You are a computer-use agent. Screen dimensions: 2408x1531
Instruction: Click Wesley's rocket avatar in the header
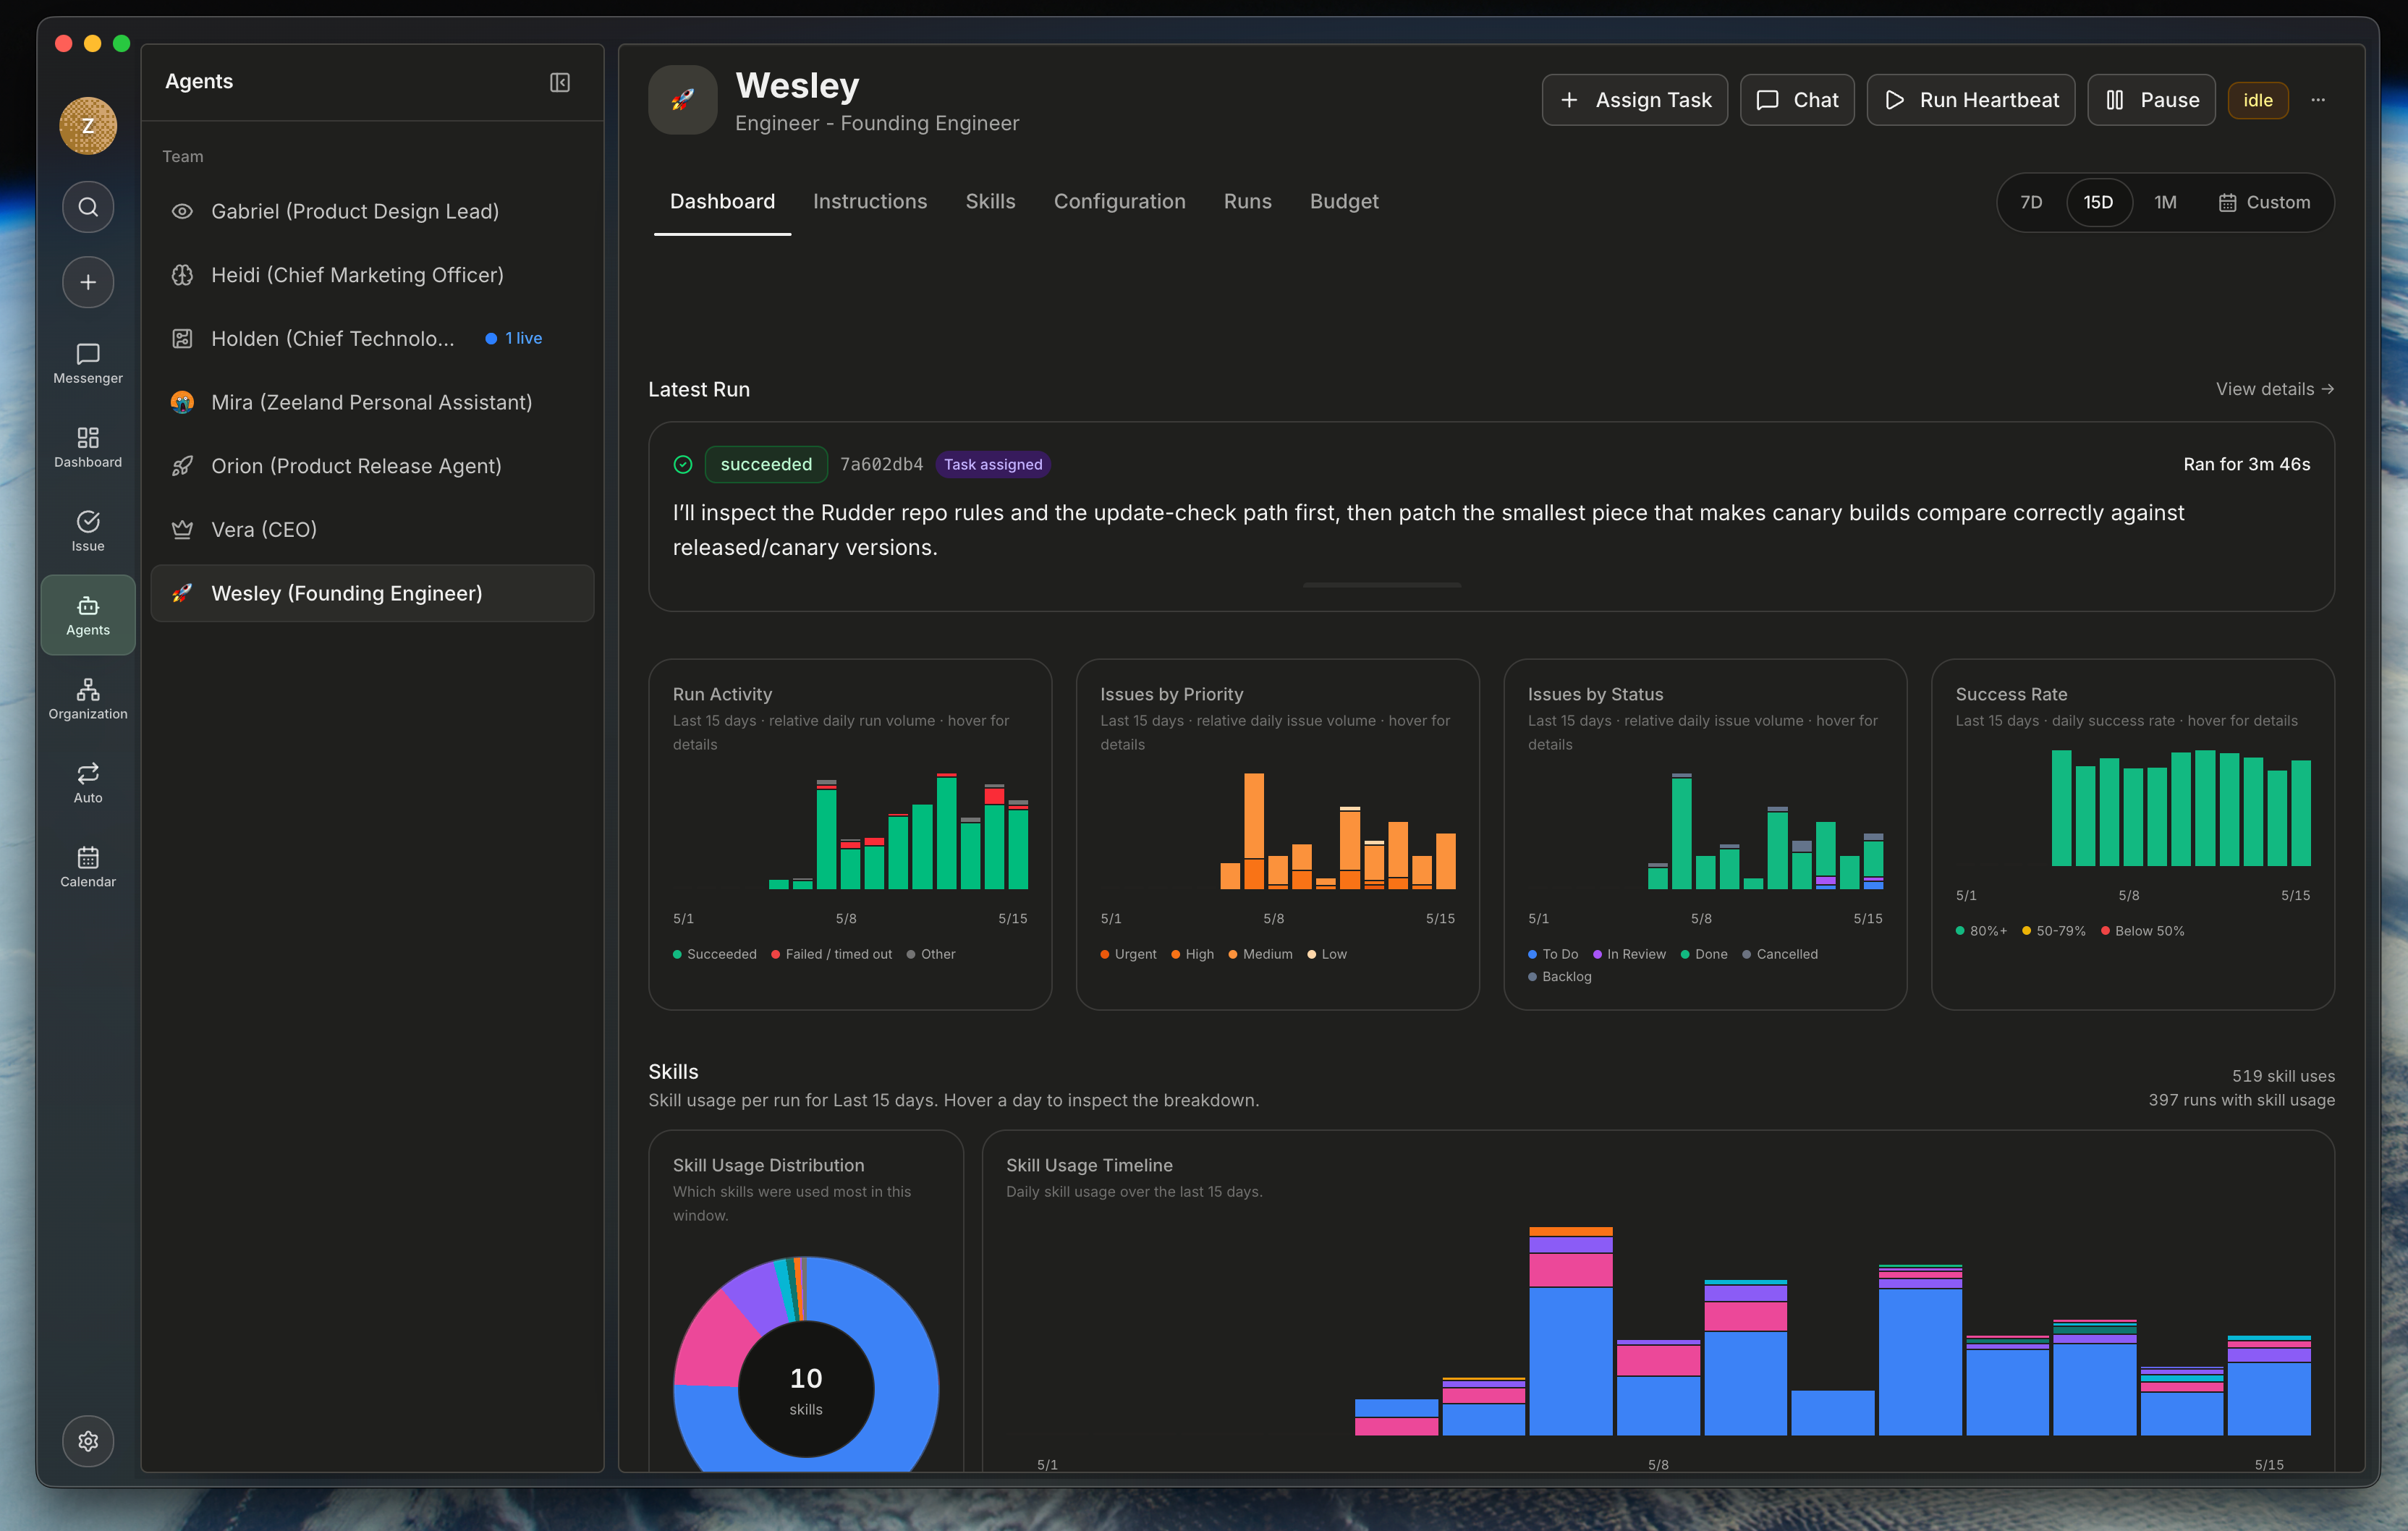[683, 100]
